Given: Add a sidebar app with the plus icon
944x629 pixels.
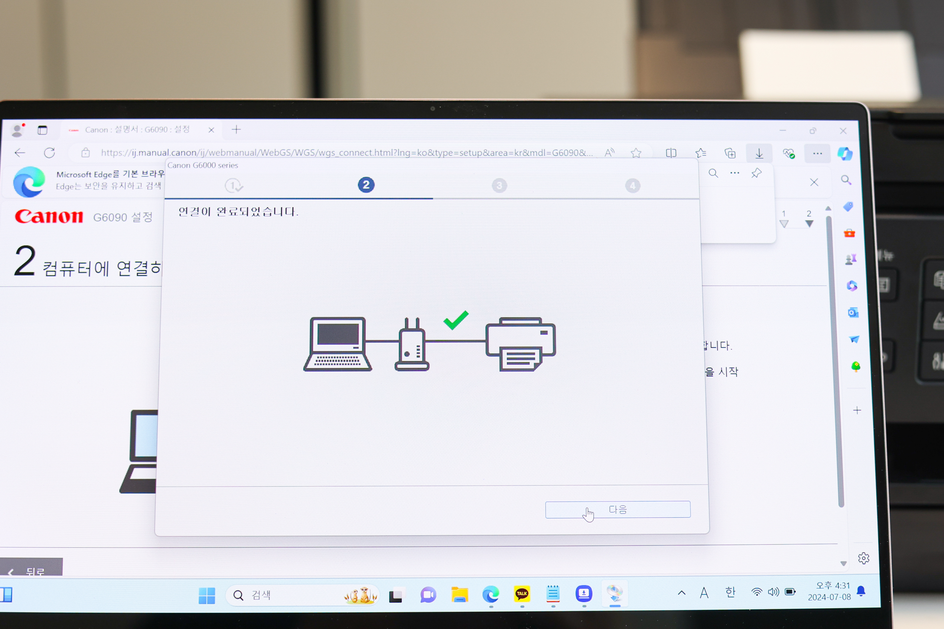Looking at the screenshot, I should click(x=857, y=410).
